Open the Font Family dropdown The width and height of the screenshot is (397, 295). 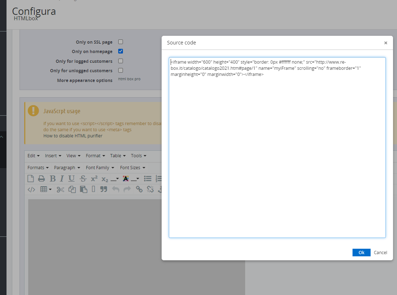coord(100,168)
